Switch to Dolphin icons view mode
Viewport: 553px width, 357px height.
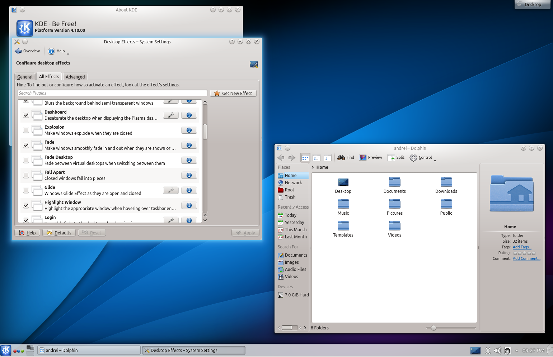point(305,158)
